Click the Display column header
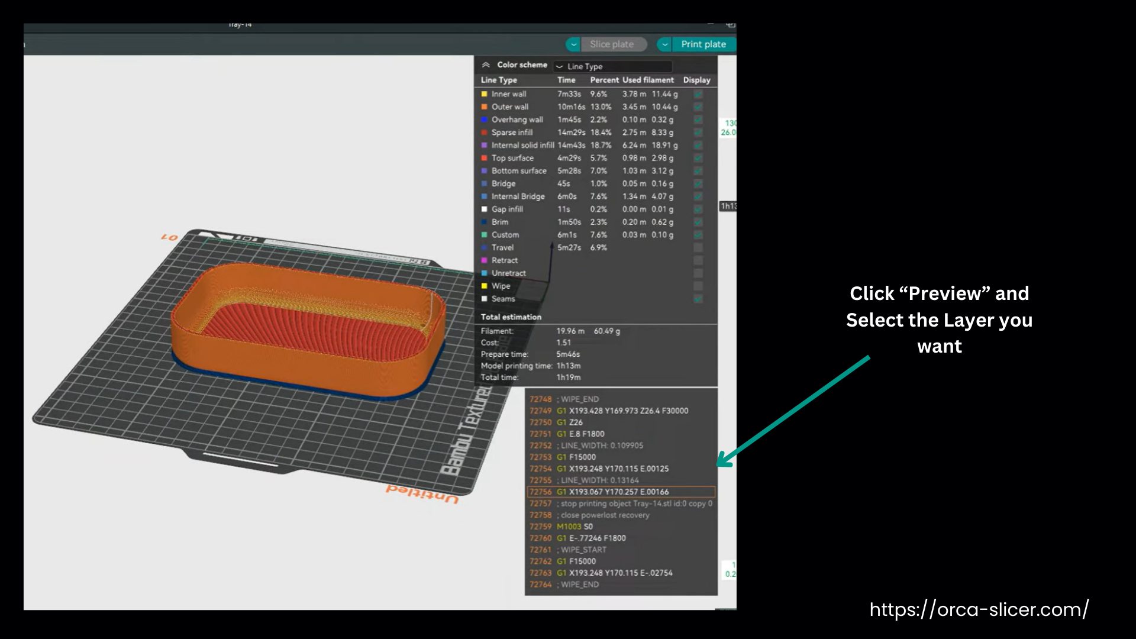1136x639 pixels. (x=697, y=80)
